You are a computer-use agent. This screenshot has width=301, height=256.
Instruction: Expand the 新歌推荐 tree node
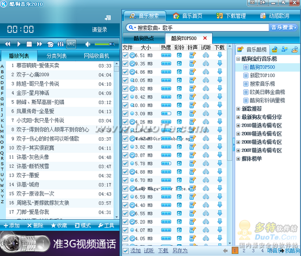click(x=238, y=109)
